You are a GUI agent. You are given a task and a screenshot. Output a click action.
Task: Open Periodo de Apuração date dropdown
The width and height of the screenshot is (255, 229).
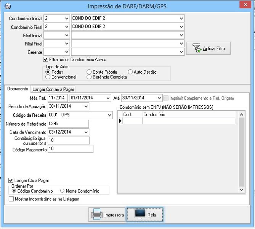tap(86, 106)
